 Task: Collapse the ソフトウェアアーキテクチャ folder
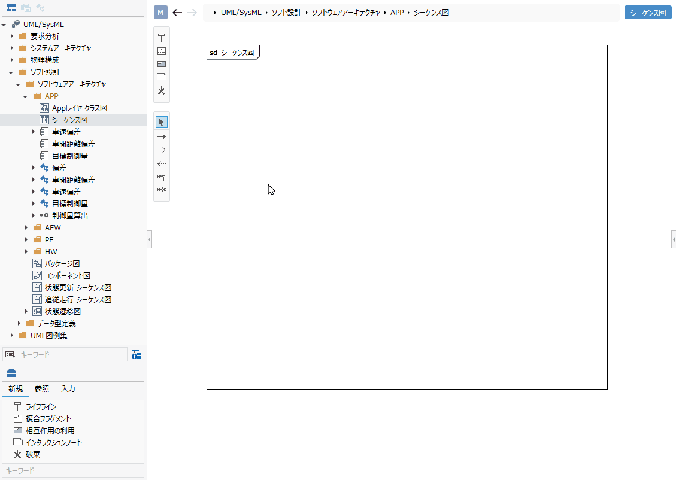coord(18,84)
